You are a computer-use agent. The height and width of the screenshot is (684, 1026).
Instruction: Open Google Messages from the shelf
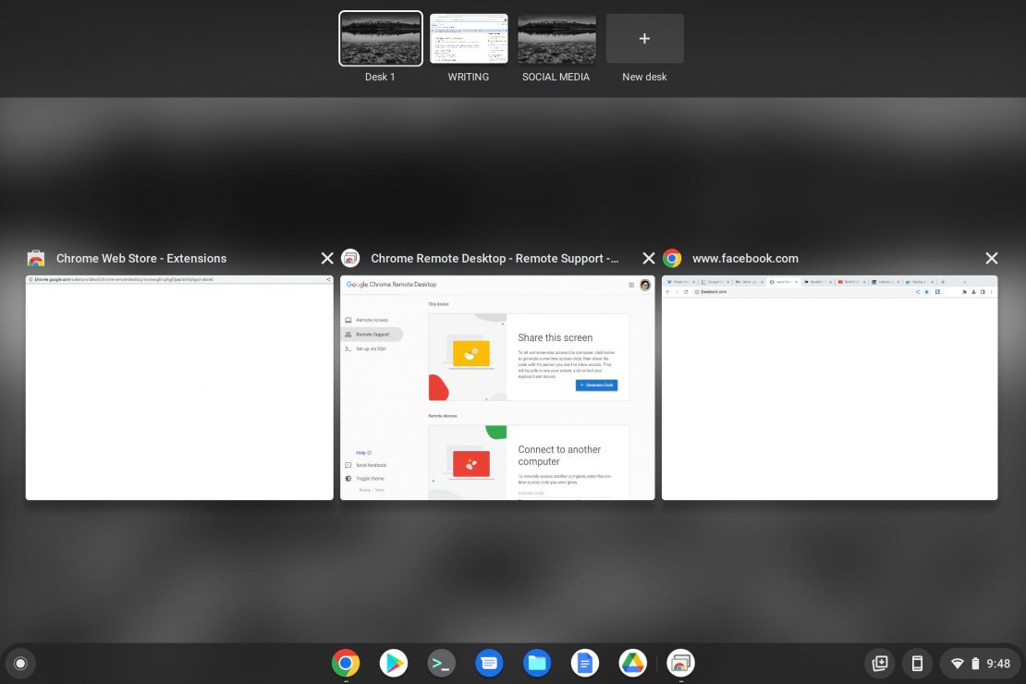pyautogui.click(x=489, y=663)
